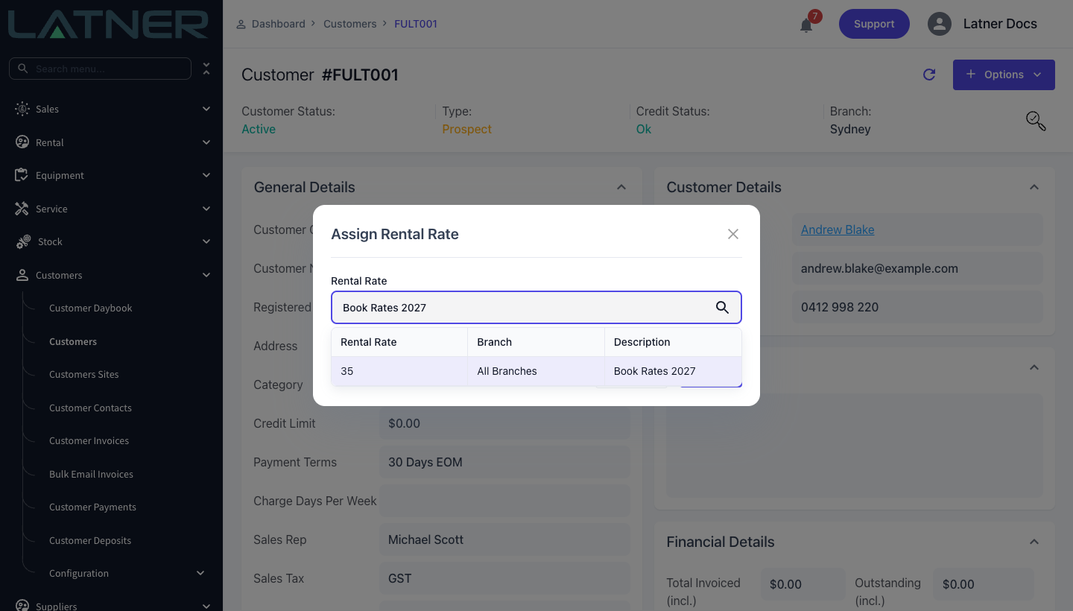Open Customer Payments menu item
The height and width of the screenshot is (611, 1073).
(92, 507)
